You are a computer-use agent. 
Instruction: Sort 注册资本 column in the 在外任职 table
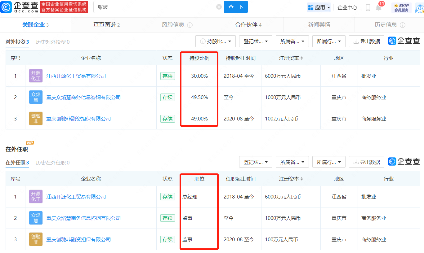pos(301,179)
